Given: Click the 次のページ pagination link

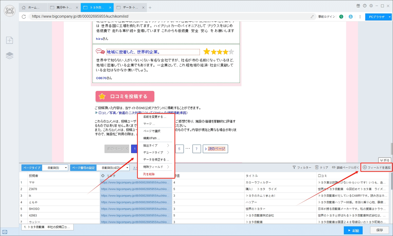Looking at the screenshot, I should point(215,149).
